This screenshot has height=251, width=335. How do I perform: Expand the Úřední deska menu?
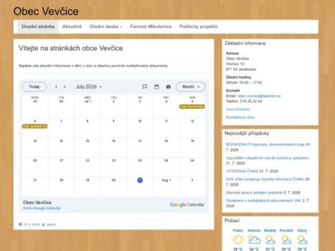tap(106, 27)
